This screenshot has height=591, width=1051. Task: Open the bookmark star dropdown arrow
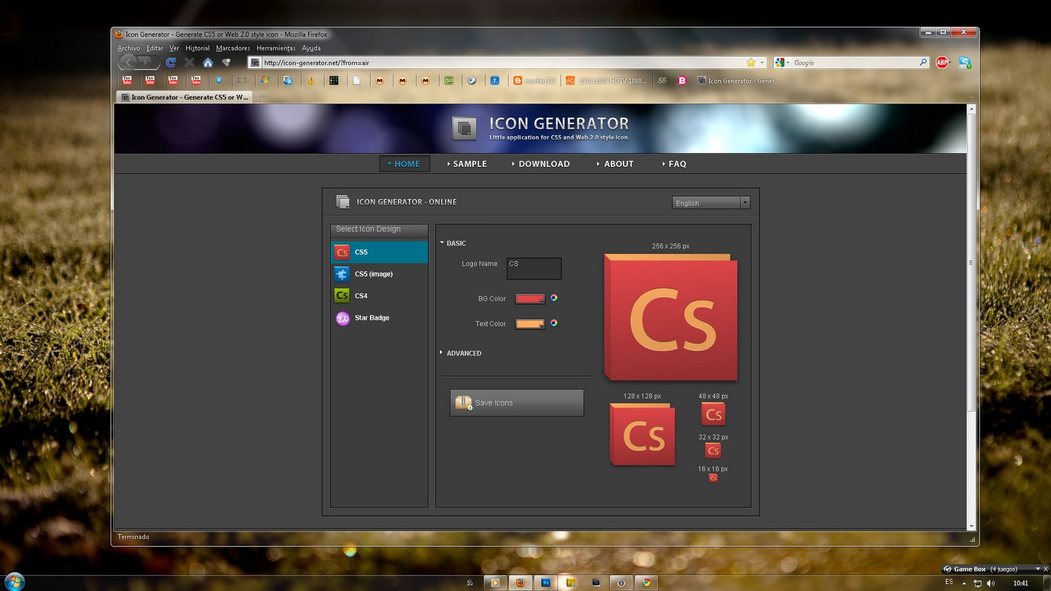[x=762, y=62]
